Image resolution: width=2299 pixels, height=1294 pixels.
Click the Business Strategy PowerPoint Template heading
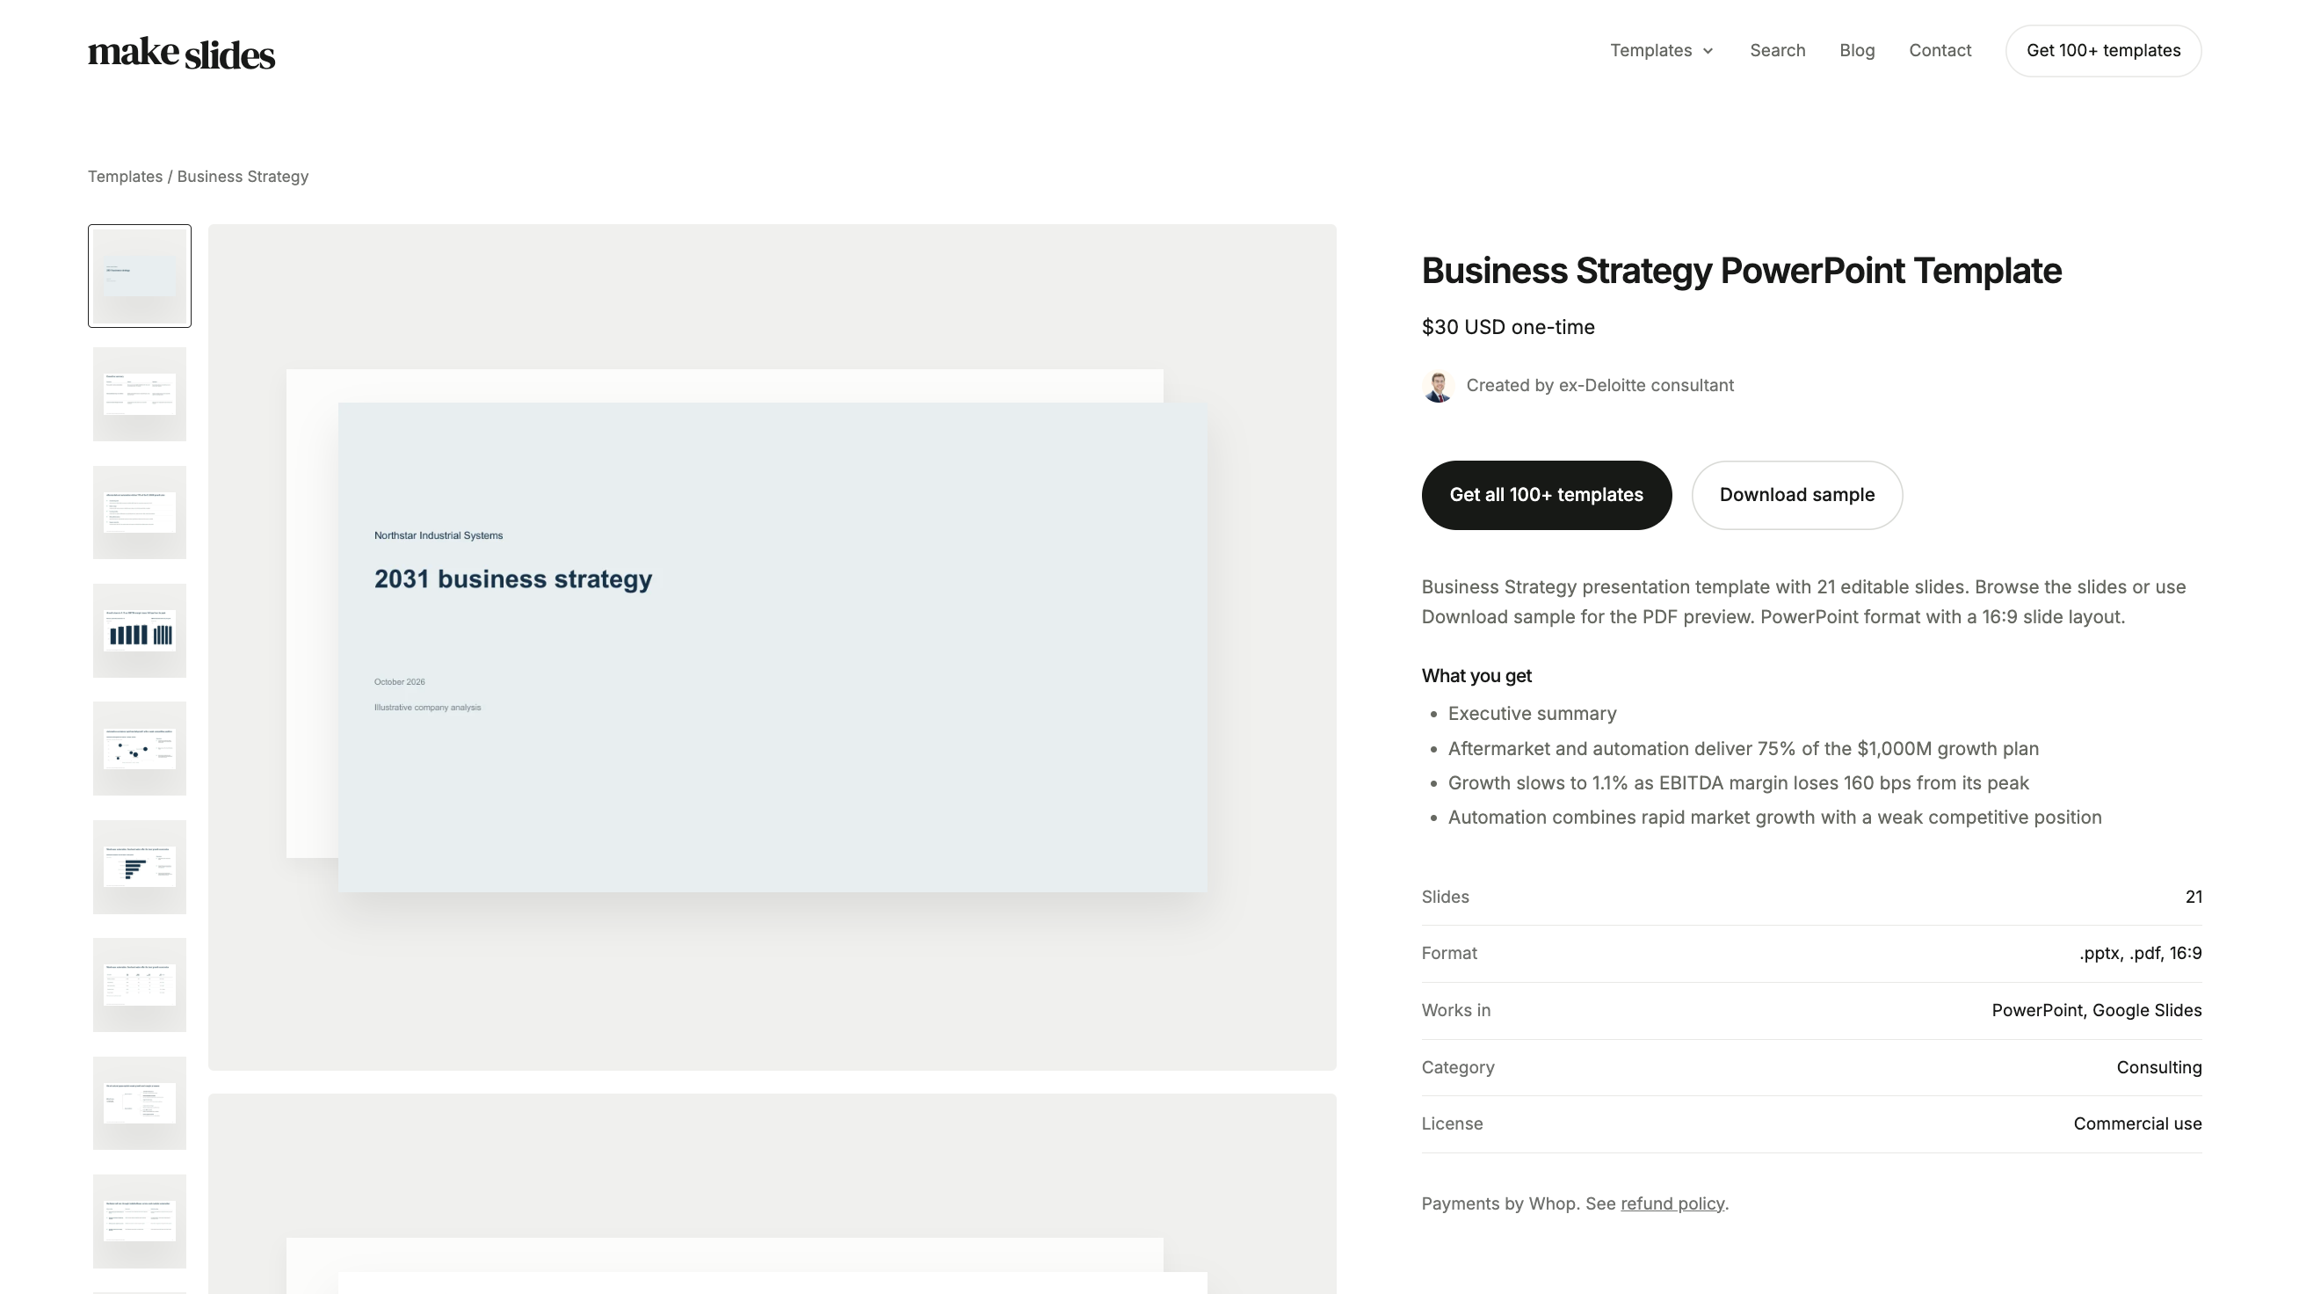1741,271
